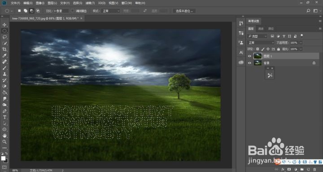Select the Ellipse shape tool
The width and height of the screenshot is (323, 172).
point(4,129)
